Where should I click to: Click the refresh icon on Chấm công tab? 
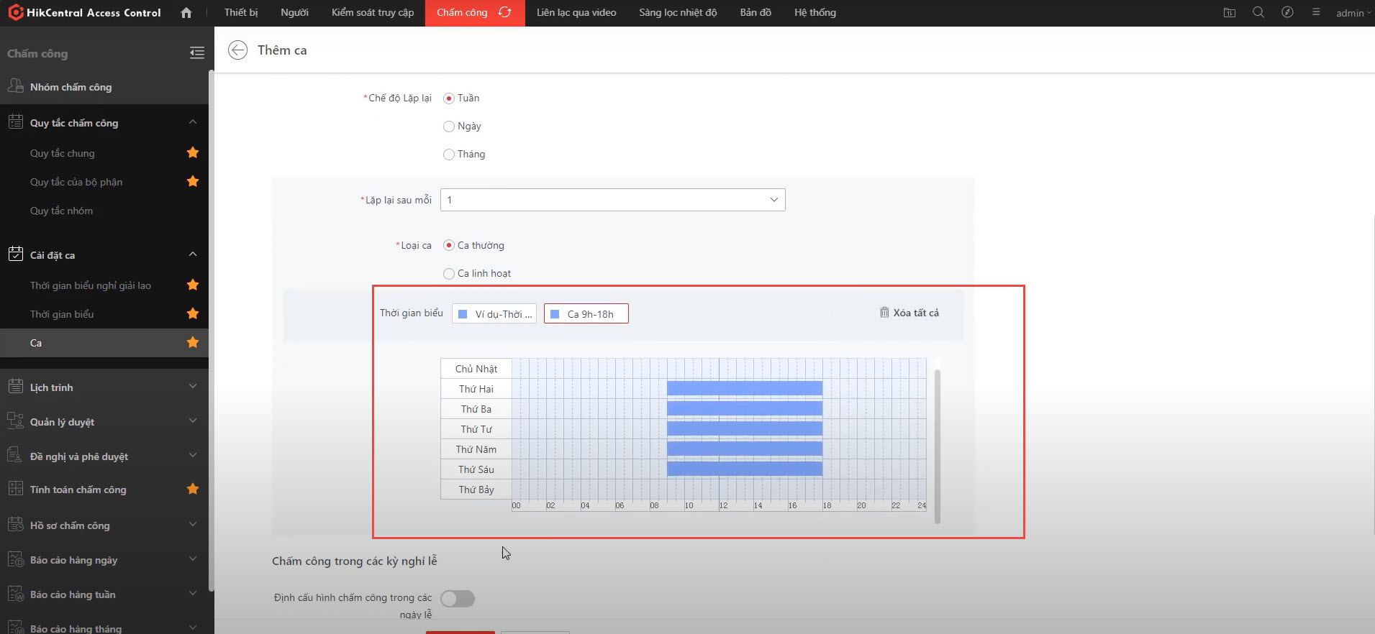pos(505,13)
